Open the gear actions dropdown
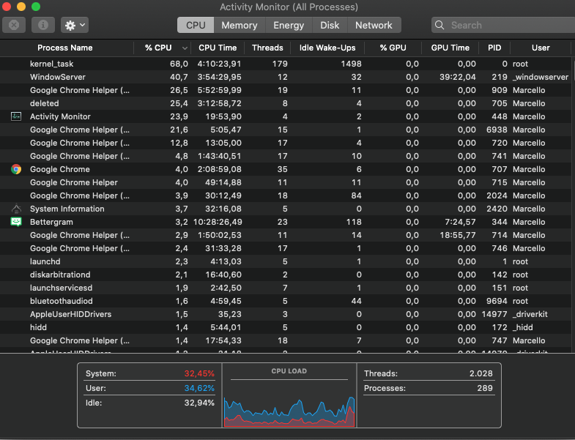Screen dimensions: 575x440 [x=75, y=25]
